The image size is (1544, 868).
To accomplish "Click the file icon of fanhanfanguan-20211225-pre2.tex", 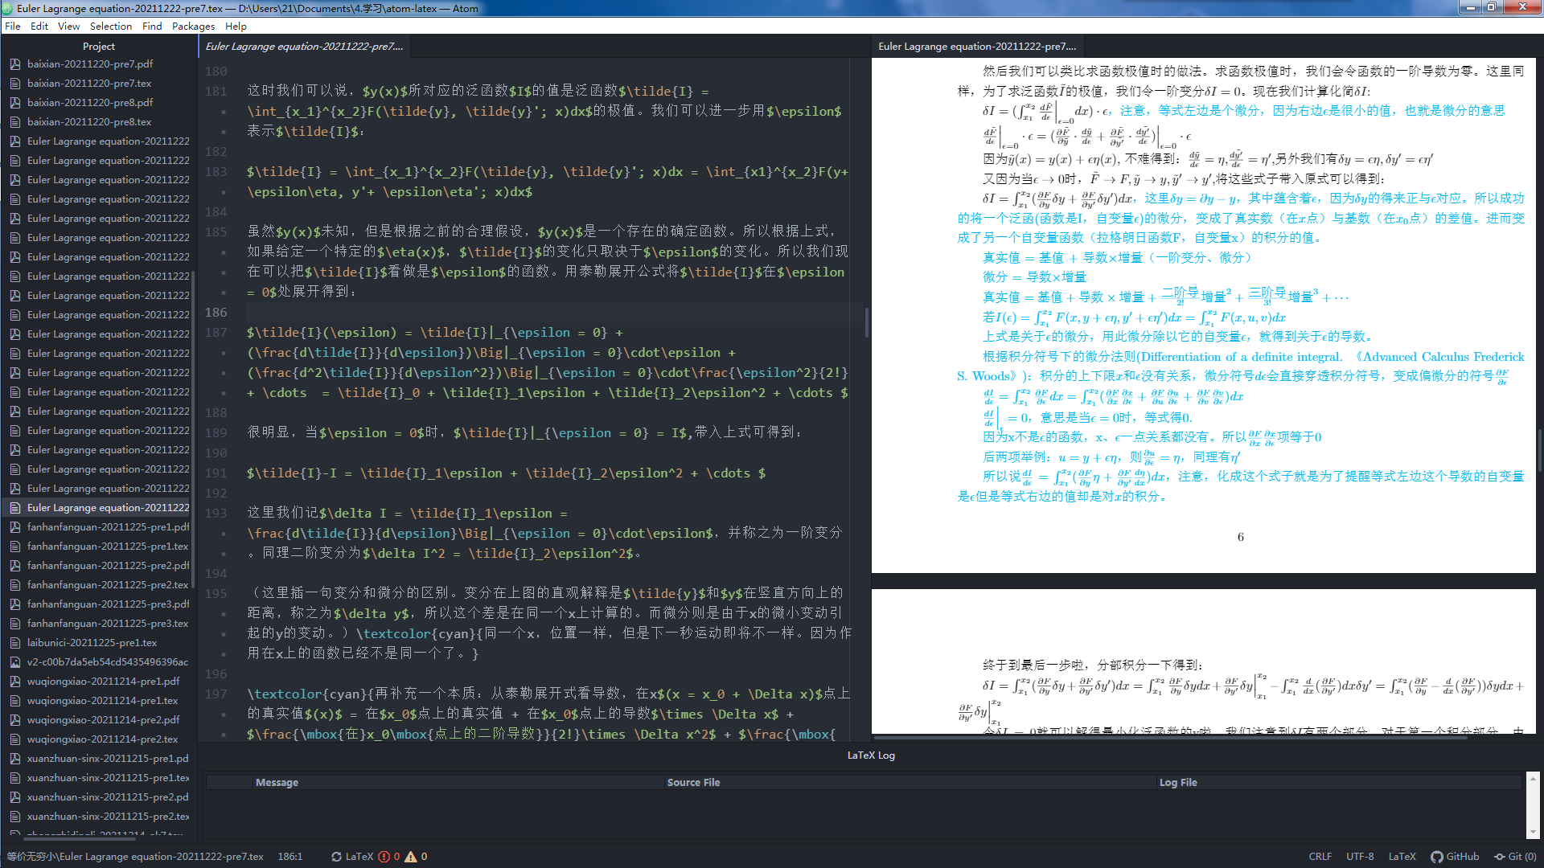I will pyautogui.click(x=14, y=585).
